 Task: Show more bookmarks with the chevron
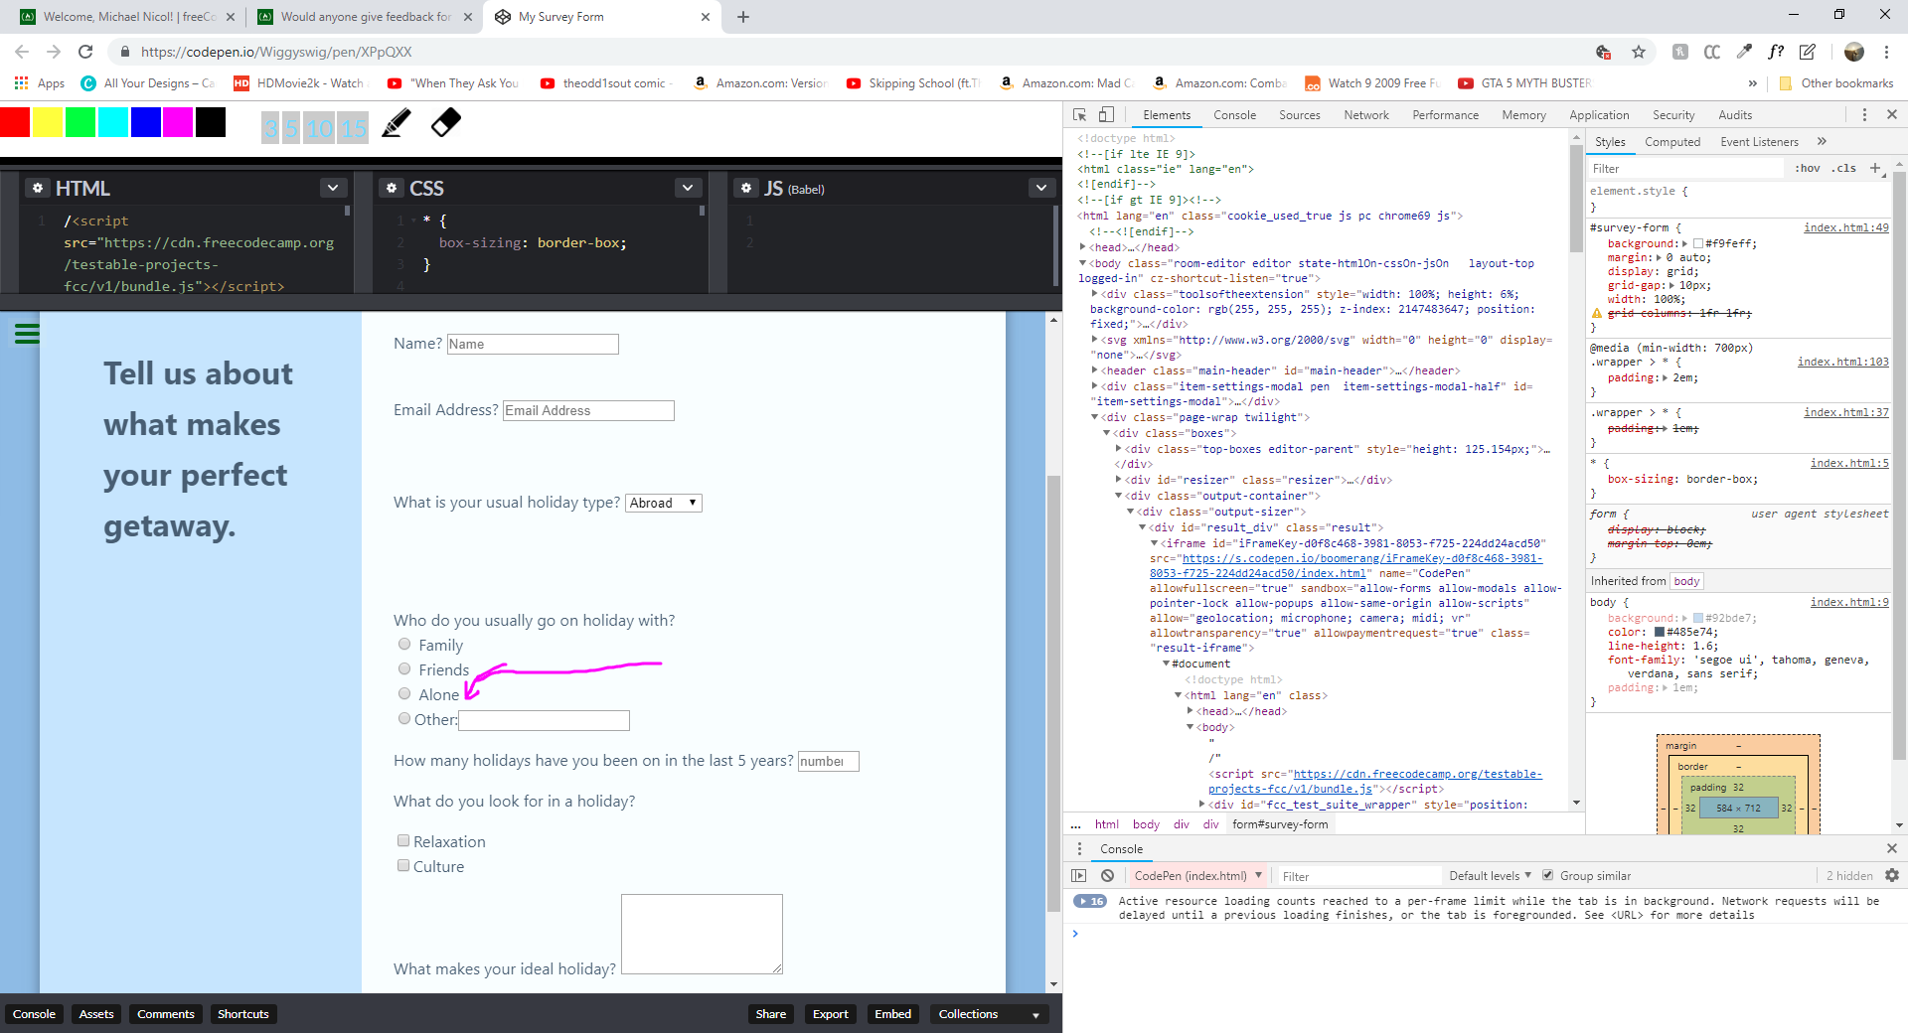click(1752, 83)
